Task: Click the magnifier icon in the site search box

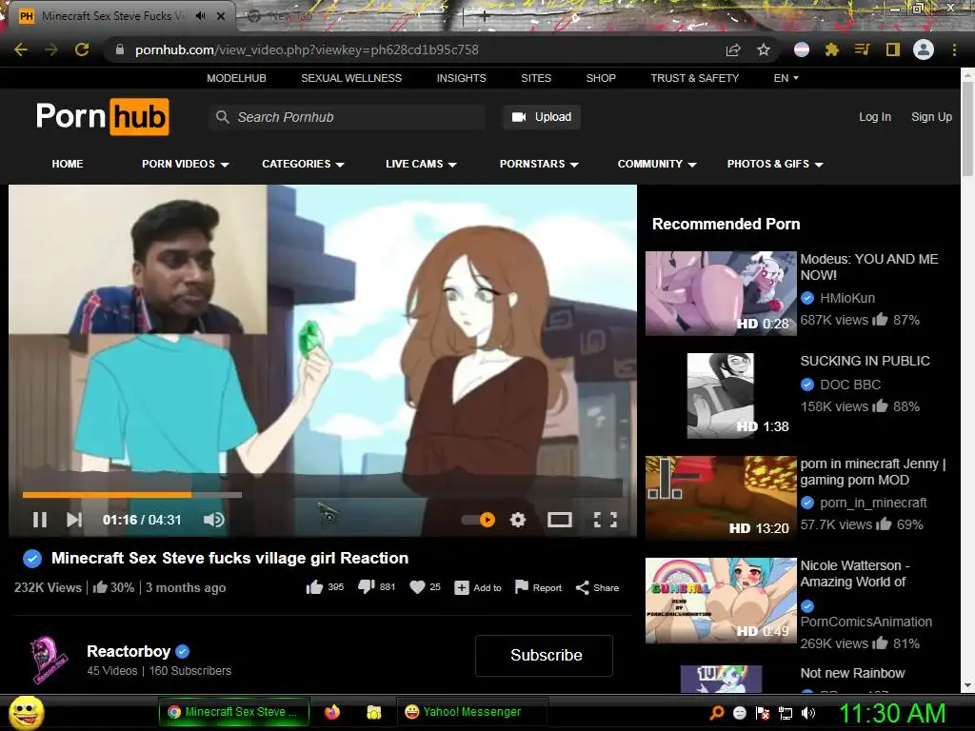Action: (222, 117)
